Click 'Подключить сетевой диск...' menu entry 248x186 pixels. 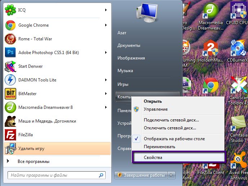pos(171,120)
